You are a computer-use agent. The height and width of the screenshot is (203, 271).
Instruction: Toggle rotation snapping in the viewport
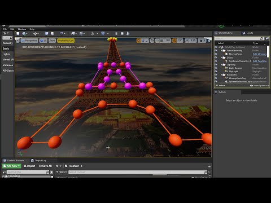[174, 41]
